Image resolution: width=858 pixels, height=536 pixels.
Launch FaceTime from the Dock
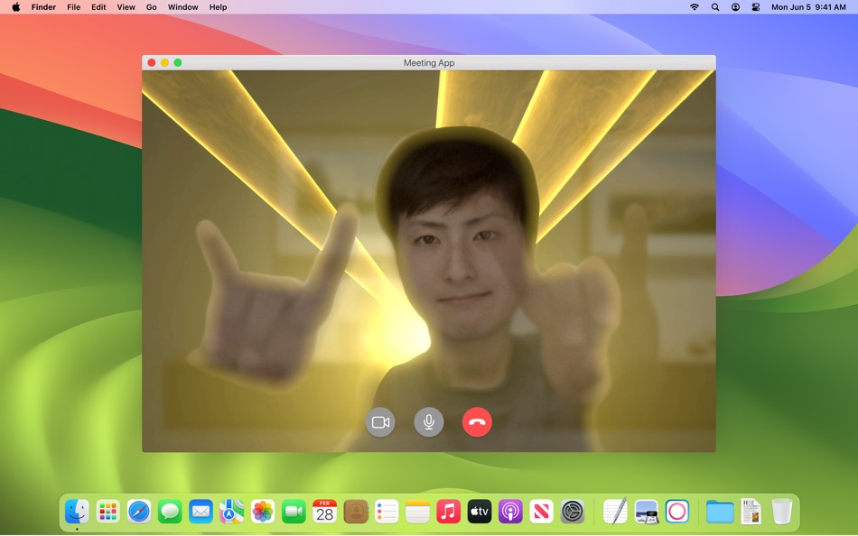point(293,512)
